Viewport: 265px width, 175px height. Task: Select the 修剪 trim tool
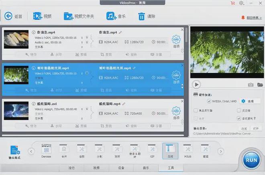click(x=82, y=151)
